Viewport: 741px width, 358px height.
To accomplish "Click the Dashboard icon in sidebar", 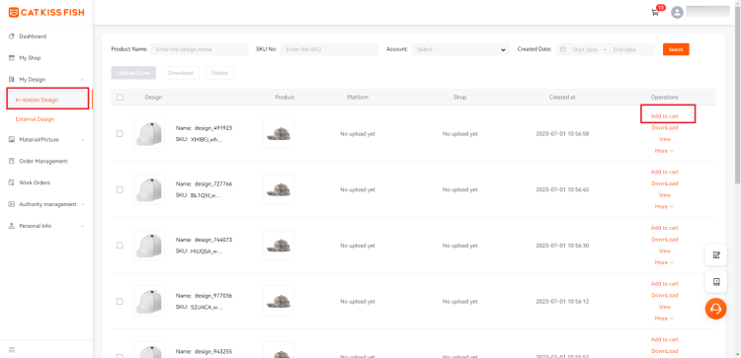I will (x=12, y=36).
